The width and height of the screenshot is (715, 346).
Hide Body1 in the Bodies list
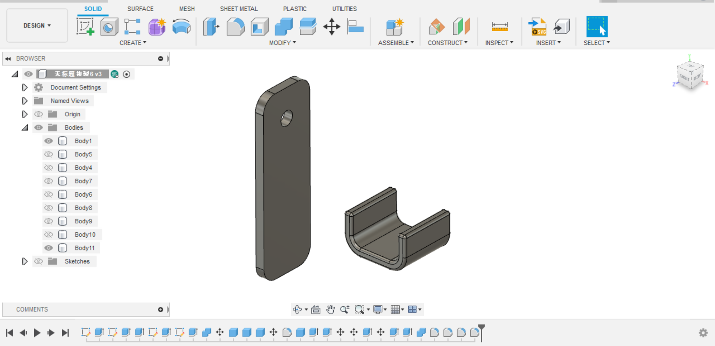[48, 141]
